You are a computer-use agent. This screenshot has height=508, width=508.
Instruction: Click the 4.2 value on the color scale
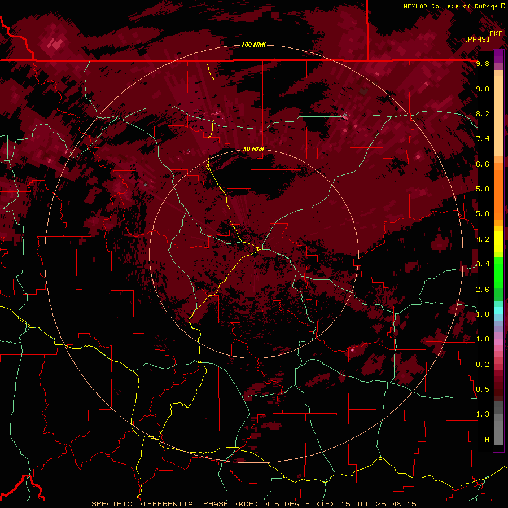(x=483, y=239)
